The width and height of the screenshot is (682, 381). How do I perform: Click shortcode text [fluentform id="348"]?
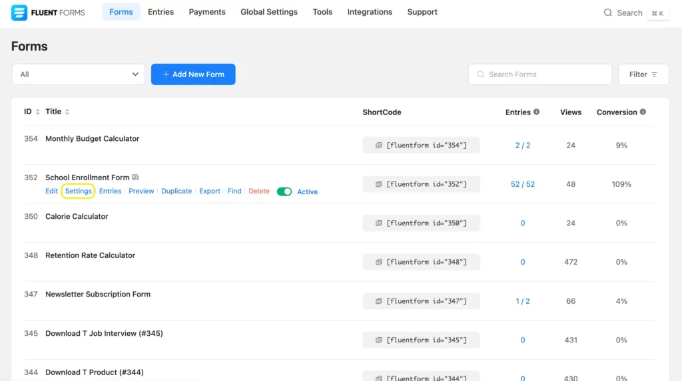coord(427,262)
